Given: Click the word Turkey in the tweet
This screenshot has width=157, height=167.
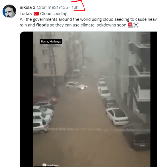Looking at the screenshot, I should click(26, 14).
